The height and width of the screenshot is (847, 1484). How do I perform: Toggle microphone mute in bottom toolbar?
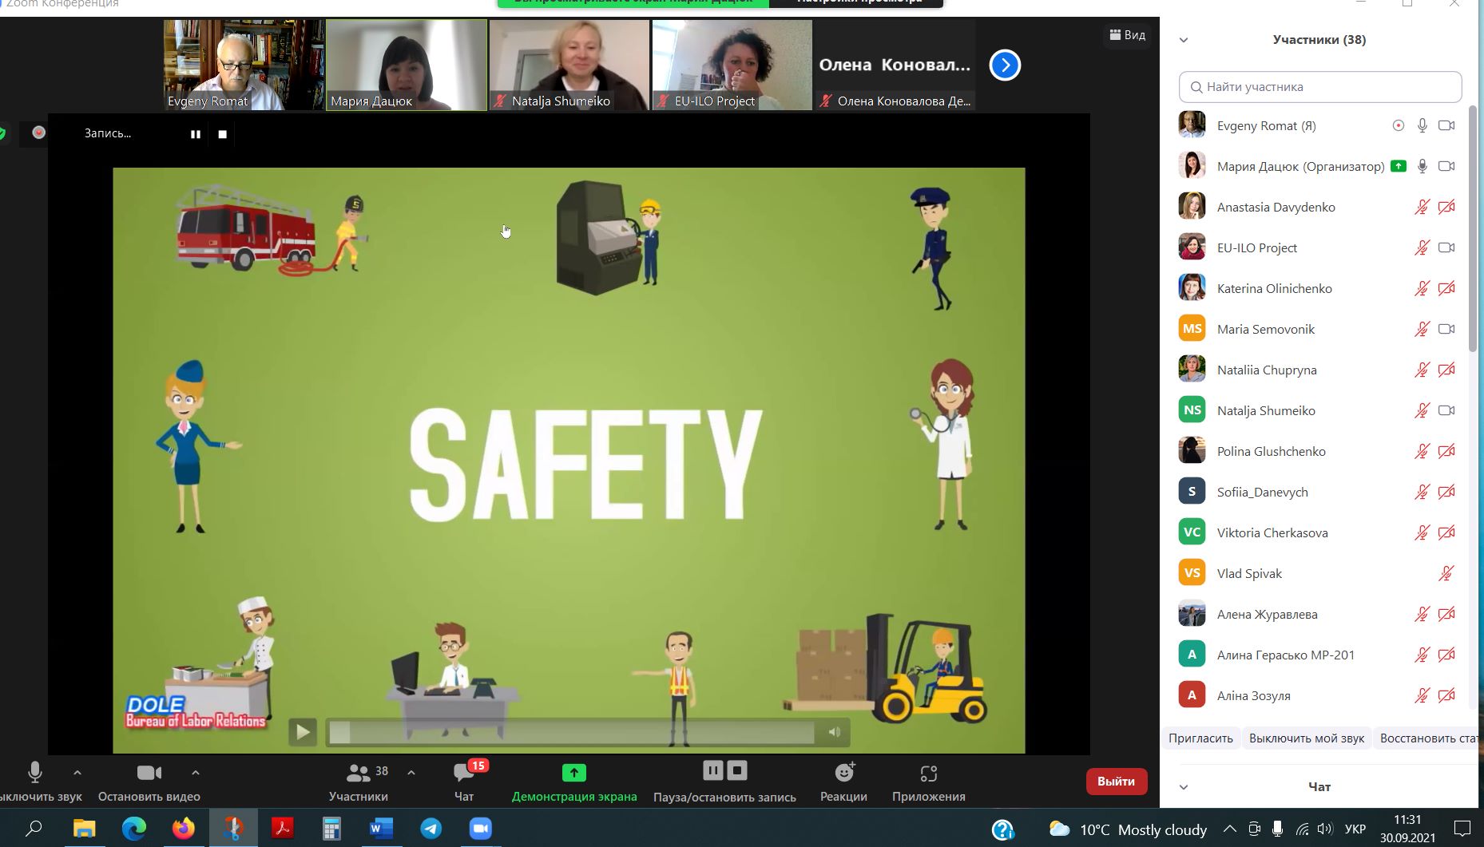35,773
